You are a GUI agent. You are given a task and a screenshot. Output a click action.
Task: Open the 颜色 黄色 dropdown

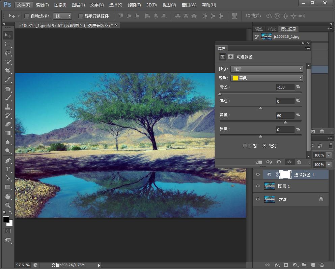coord(267,78)
